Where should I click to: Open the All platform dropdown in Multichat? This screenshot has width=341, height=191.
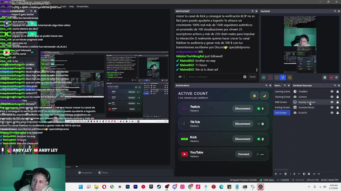181,77
